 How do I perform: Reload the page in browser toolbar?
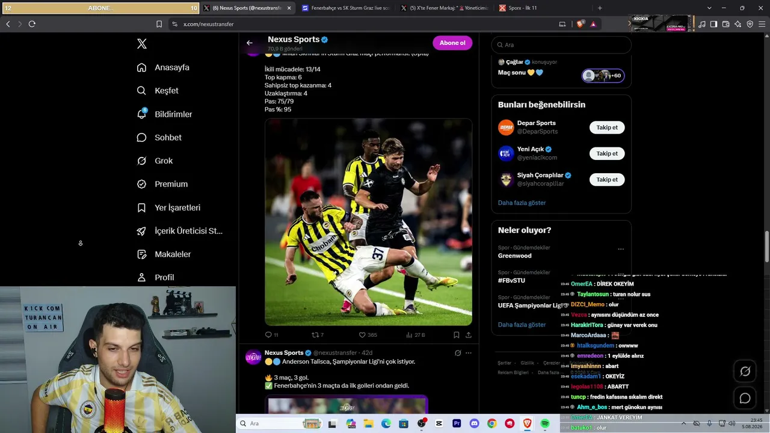click(32, 24)
